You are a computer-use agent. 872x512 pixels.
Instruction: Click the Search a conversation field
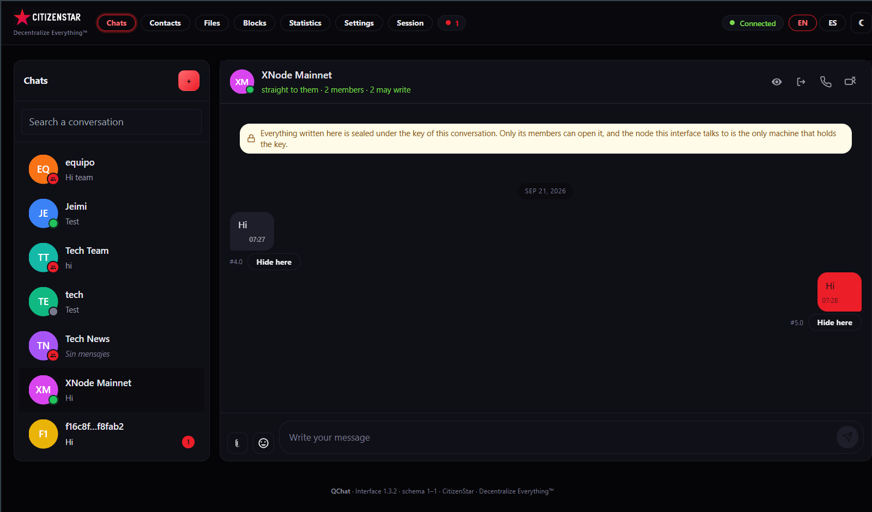[x=111, y=122]
